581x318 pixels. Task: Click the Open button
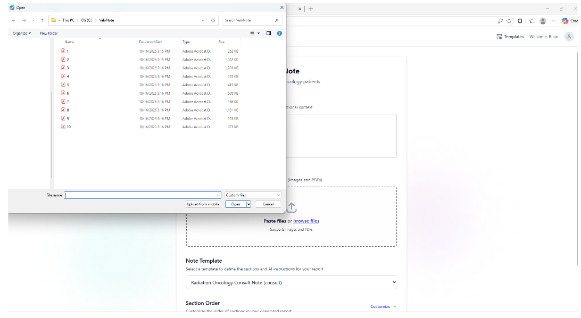pos(236,204)
